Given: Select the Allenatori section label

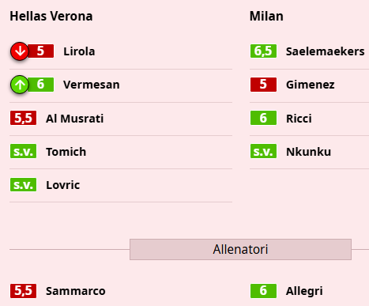Looking at the screenshot, I should (240, 249).
